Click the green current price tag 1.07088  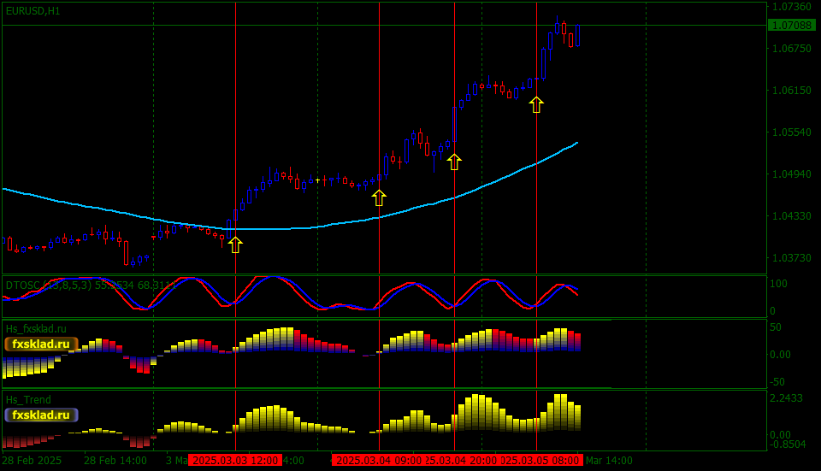coord(792,25)
